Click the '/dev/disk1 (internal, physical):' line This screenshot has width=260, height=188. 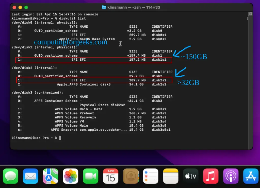coord(45,47)
